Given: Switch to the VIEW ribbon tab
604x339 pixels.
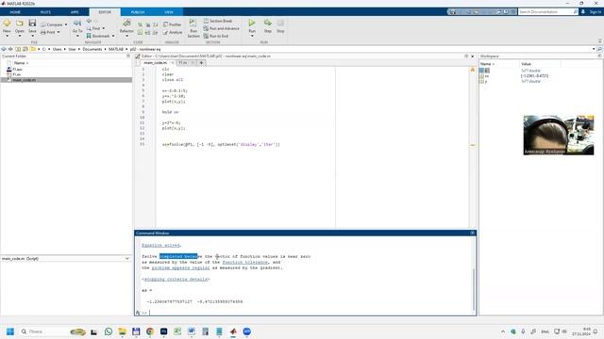Looking at the screenshot, I should coord(169,12).
